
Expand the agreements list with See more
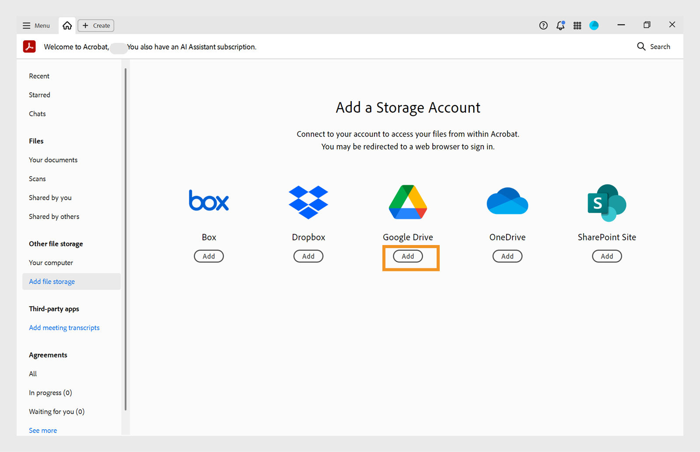coord(42,430)
